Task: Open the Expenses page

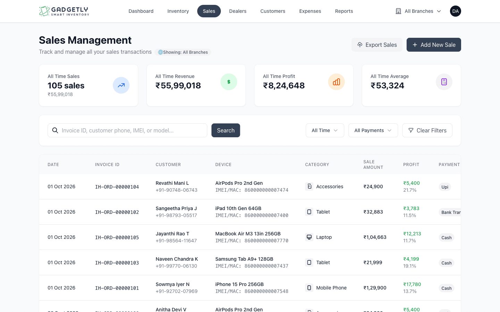Action: pos(310,11)
